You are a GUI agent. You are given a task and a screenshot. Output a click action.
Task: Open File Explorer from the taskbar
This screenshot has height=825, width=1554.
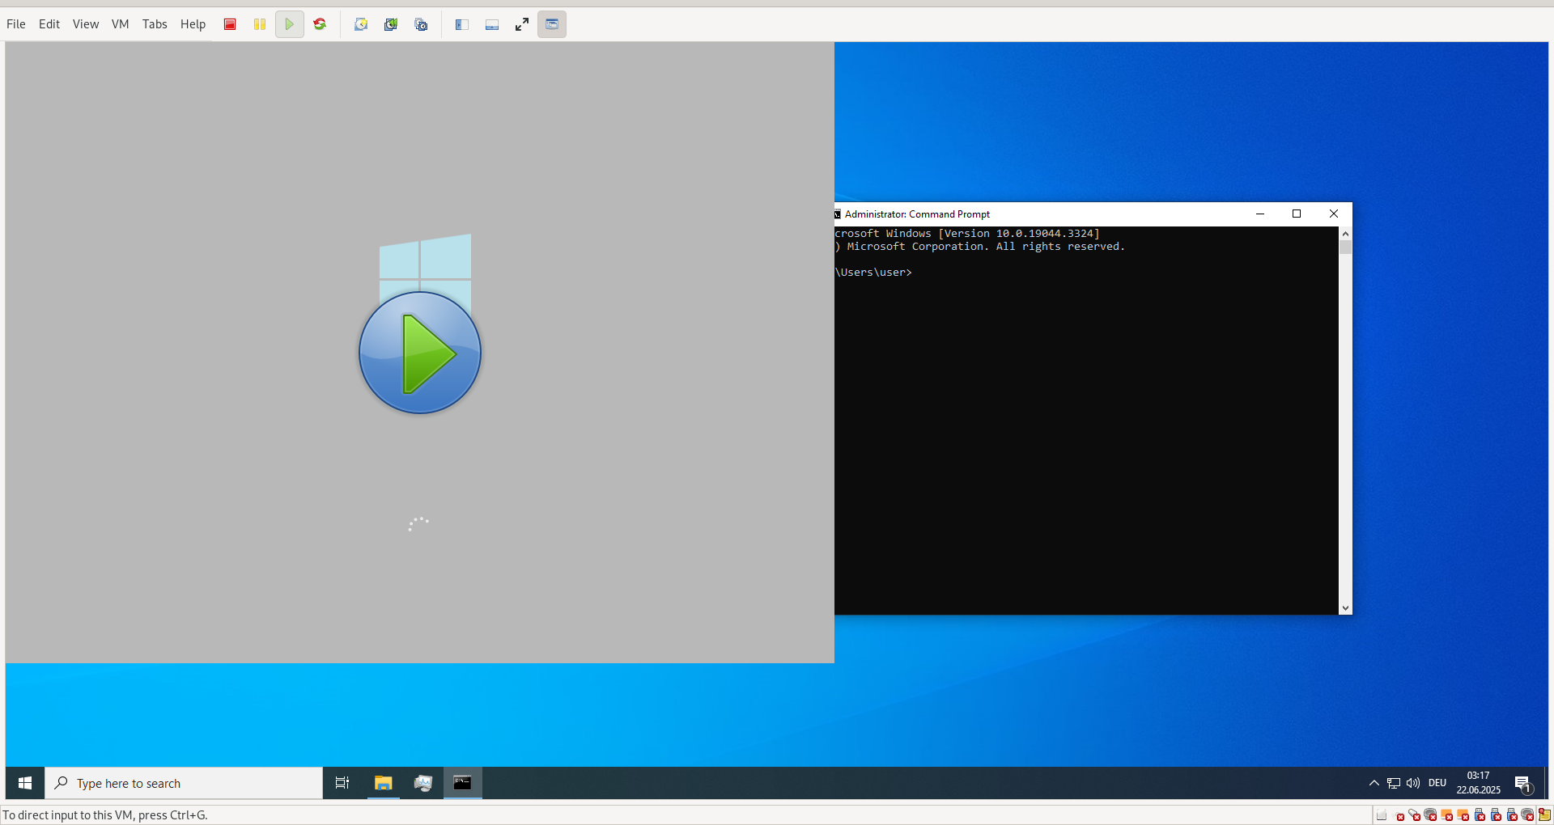[x=384, y=783]
